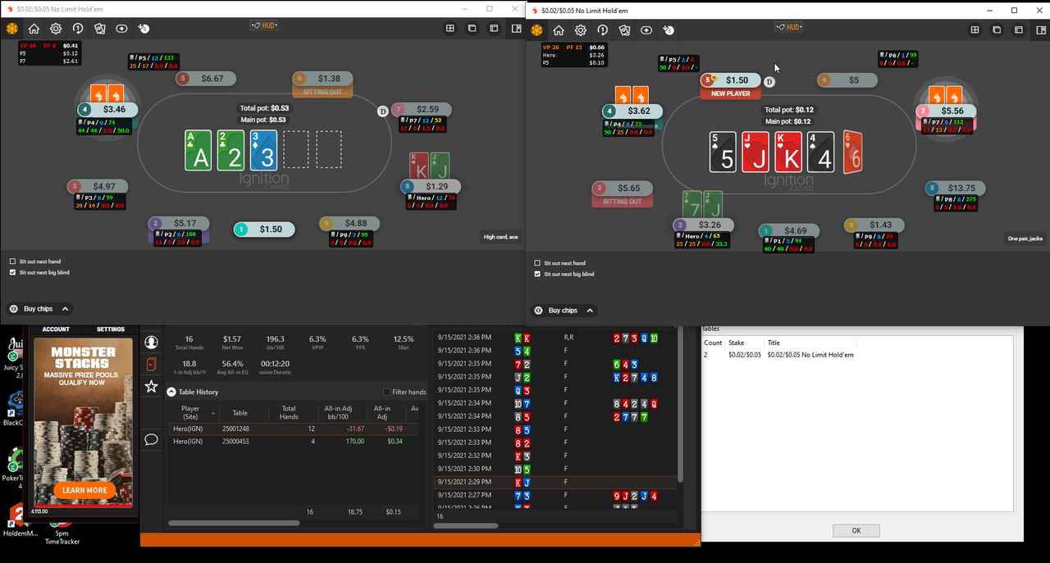Click seat 1 stack $1.50 in left table

(264, 229)
